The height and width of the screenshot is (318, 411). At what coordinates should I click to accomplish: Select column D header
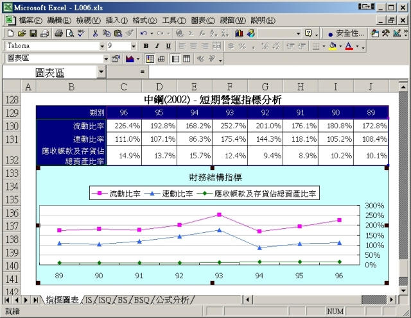tap(159, 87)
